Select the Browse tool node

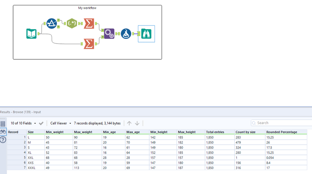(x=146, y=34)
